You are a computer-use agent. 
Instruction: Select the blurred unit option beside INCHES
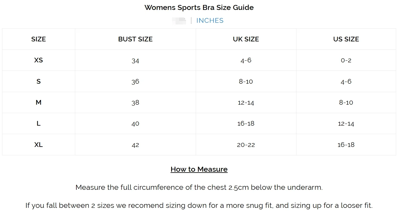pyautogui.click(x=179, y=20)
